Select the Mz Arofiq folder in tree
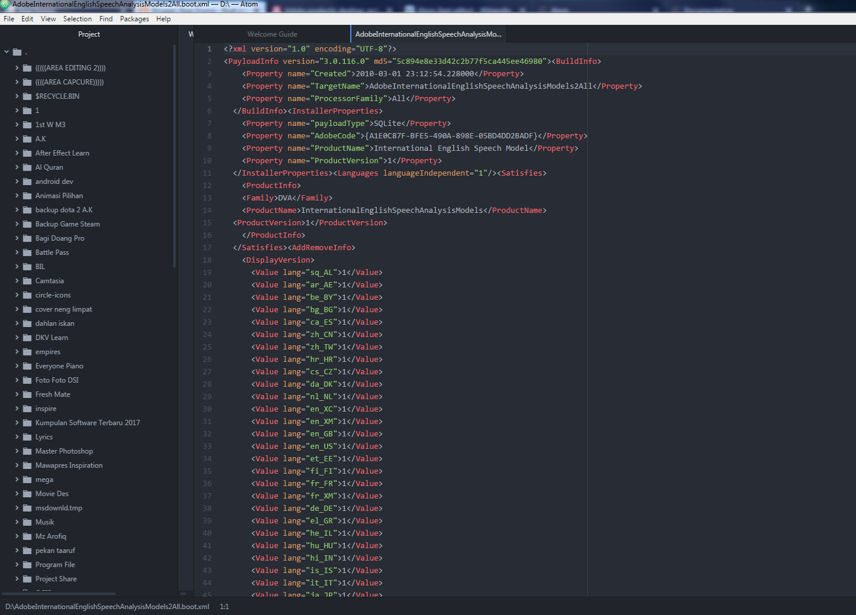The image size is (856, 615). [50, 536]
